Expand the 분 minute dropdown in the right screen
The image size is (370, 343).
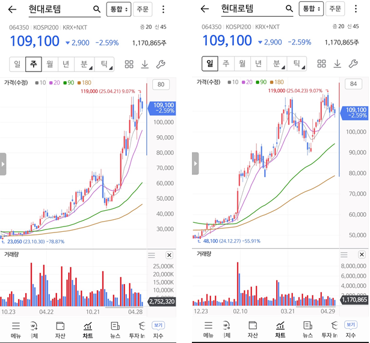click(277, 64)
